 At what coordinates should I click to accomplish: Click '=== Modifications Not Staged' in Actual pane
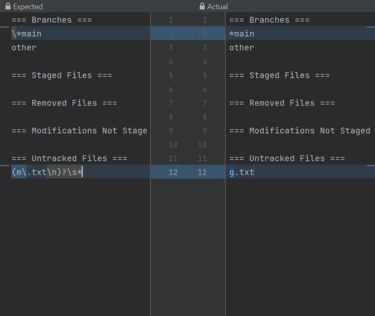pyautogui.click(x=300, y=131)
